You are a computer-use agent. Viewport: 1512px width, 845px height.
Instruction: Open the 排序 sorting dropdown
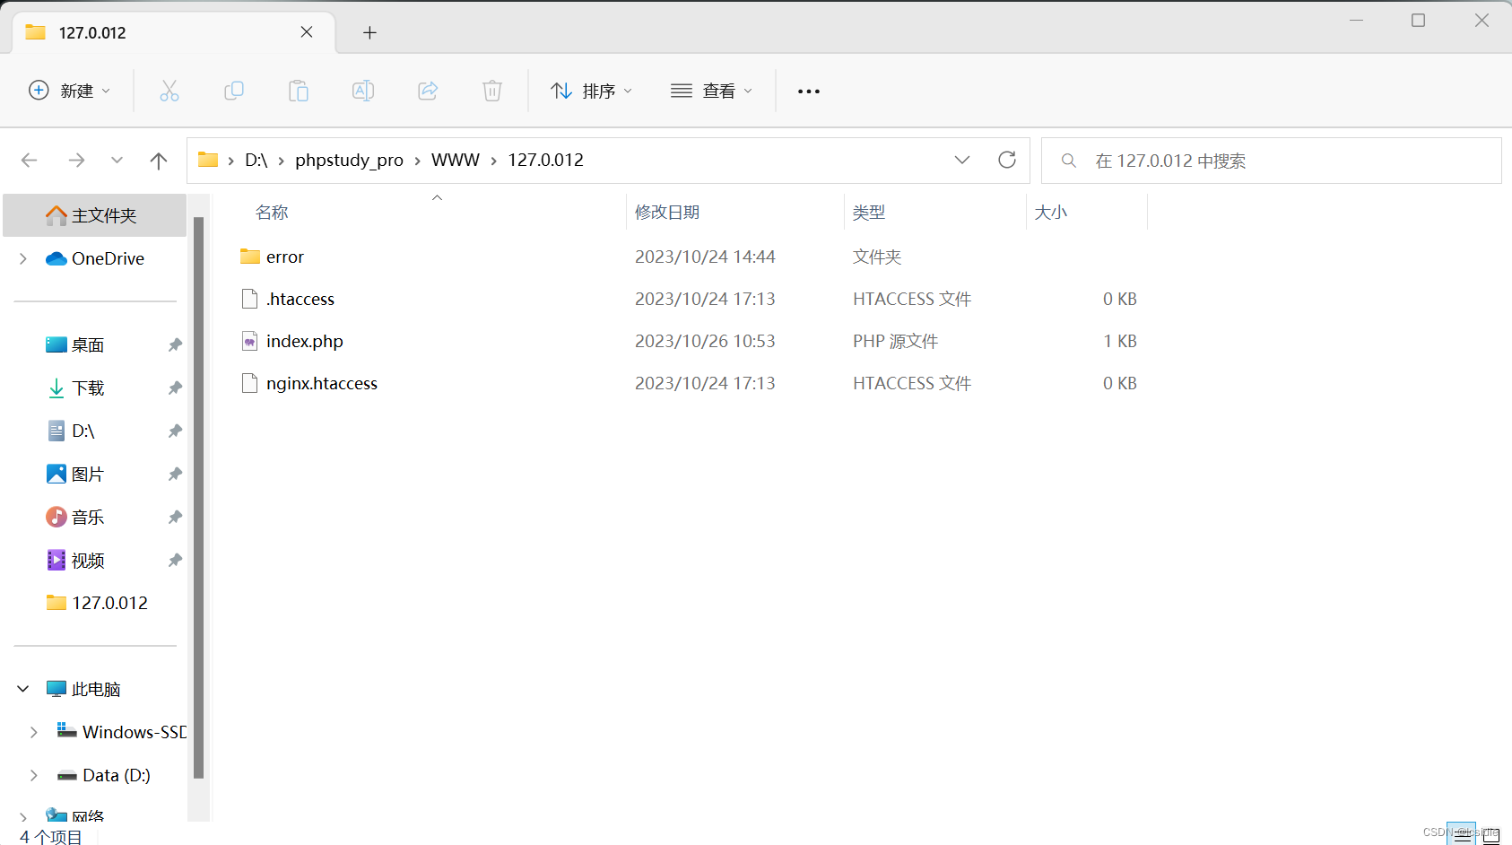tap(591, 91)
